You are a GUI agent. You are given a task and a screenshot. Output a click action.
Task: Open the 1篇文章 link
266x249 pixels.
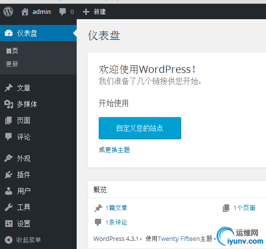[x=116, y=208]
